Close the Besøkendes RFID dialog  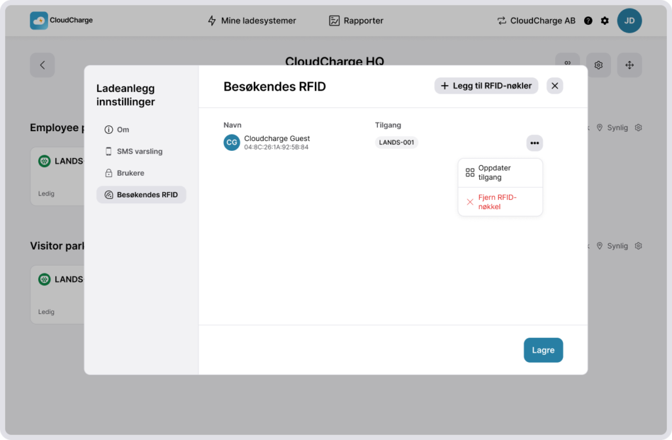click(555, 86)
